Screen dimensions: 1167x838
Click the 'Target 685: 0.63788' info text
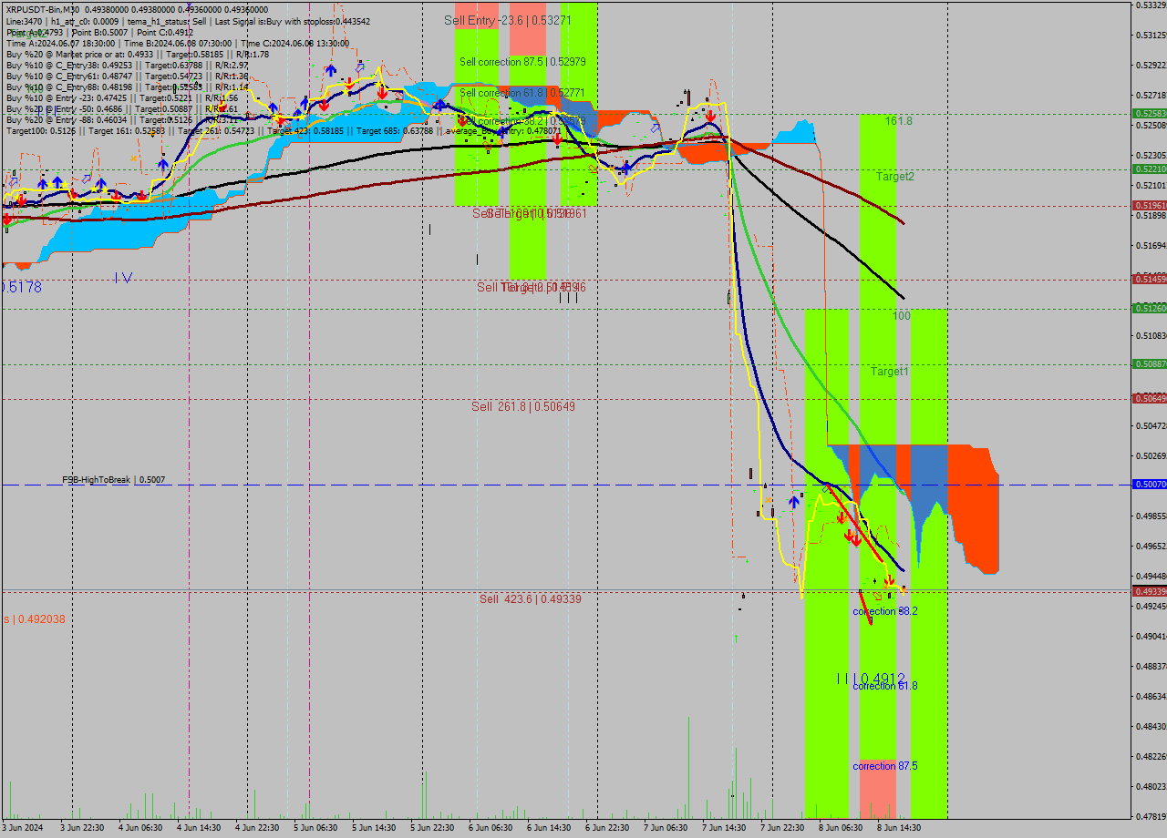(x=396, y=130)
